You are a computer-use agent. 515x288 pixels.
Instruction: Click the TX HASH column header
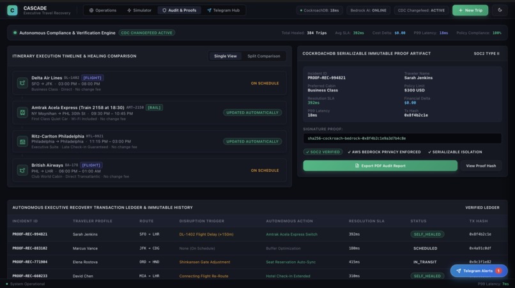click(478, 221)
